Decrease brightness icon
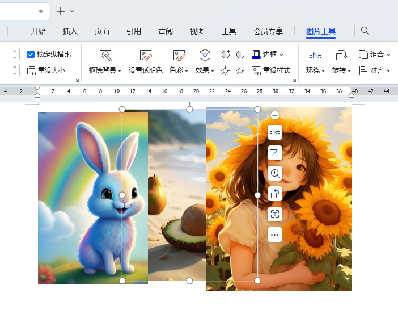 pyautogui.click(x=240, y=70)
